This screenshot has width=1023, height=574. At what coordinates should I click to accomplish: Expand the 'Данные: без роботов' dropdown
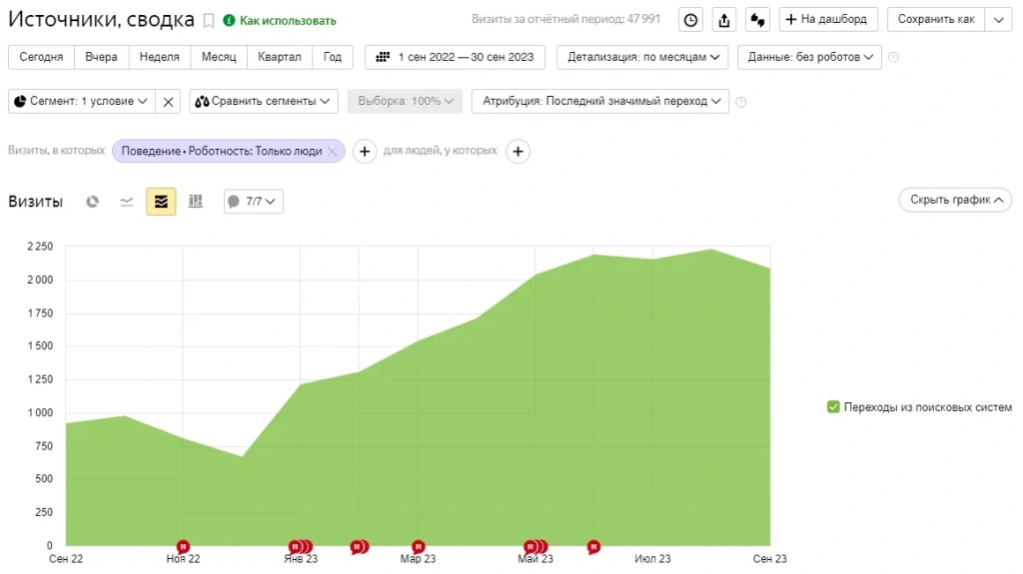(x=809, y=57)
